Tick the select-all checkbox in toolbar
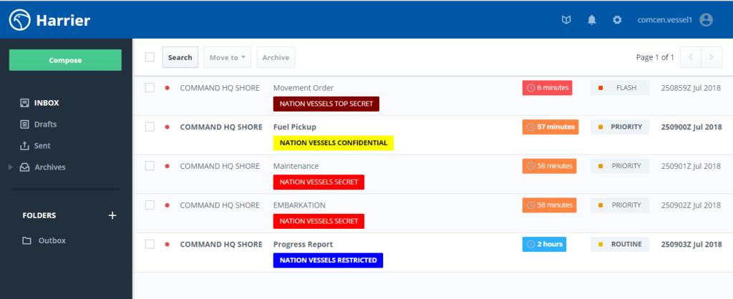Screen dimensions: 733x299 [x=150, y=57]
